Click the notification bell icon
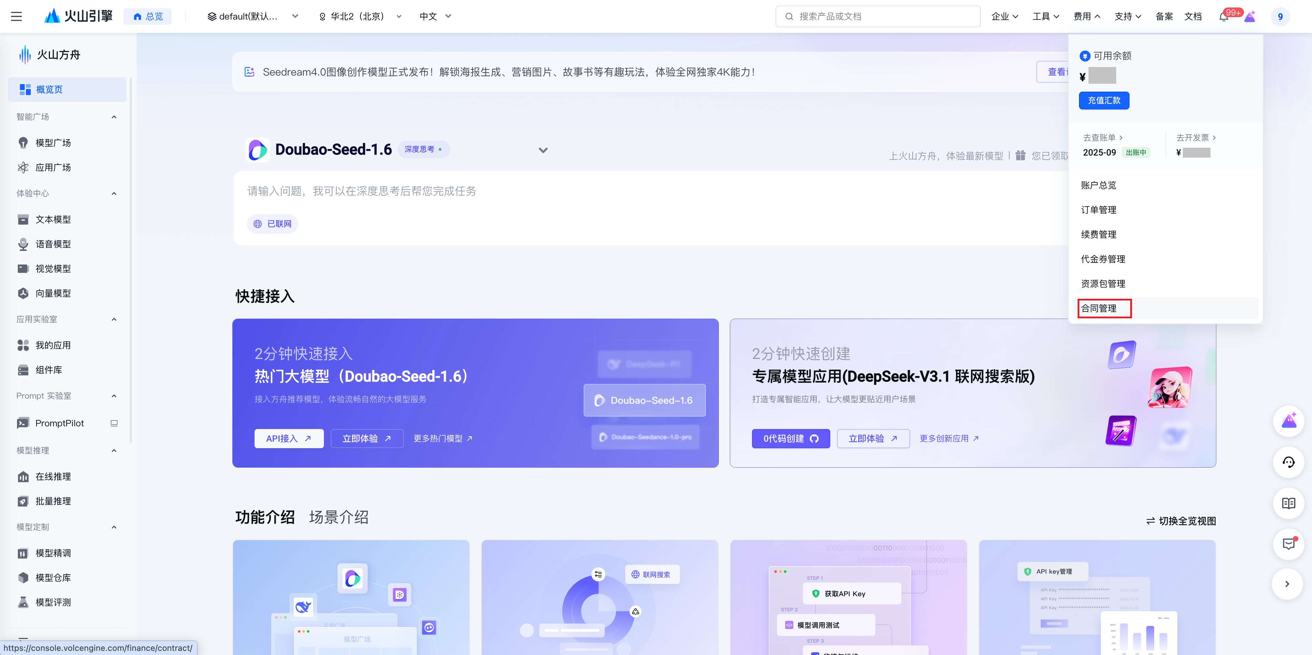 (1224, 17)
